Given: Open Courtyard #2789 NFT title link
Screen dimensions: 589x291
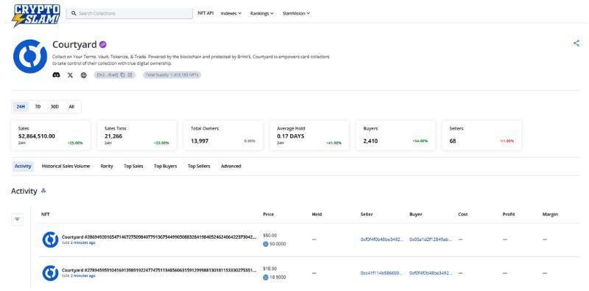Looking at the screenshot, I should tap(159, 270).
